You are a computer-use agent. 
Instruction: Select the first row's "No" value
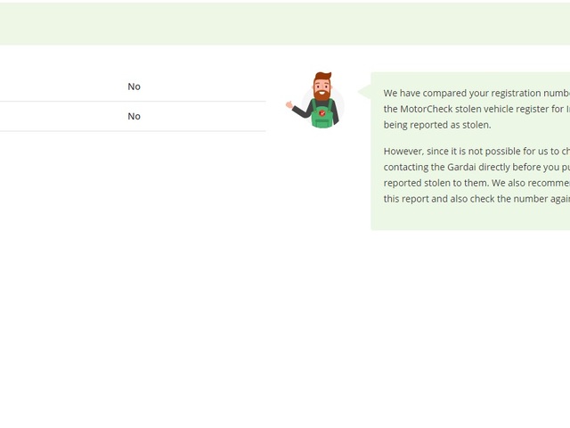click(x=134, y=86)
